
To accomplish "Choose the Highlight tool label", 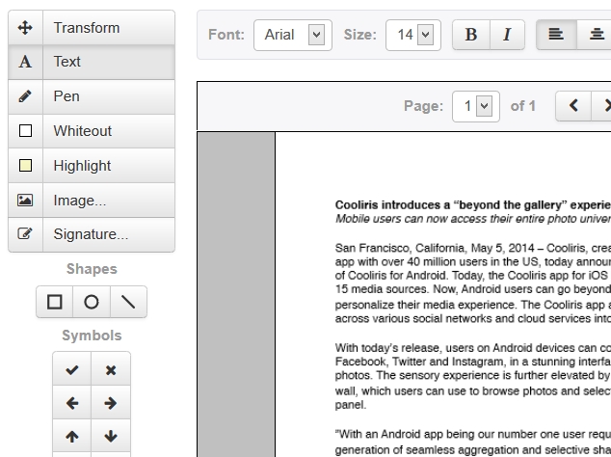I will click(x=82, y=165).
